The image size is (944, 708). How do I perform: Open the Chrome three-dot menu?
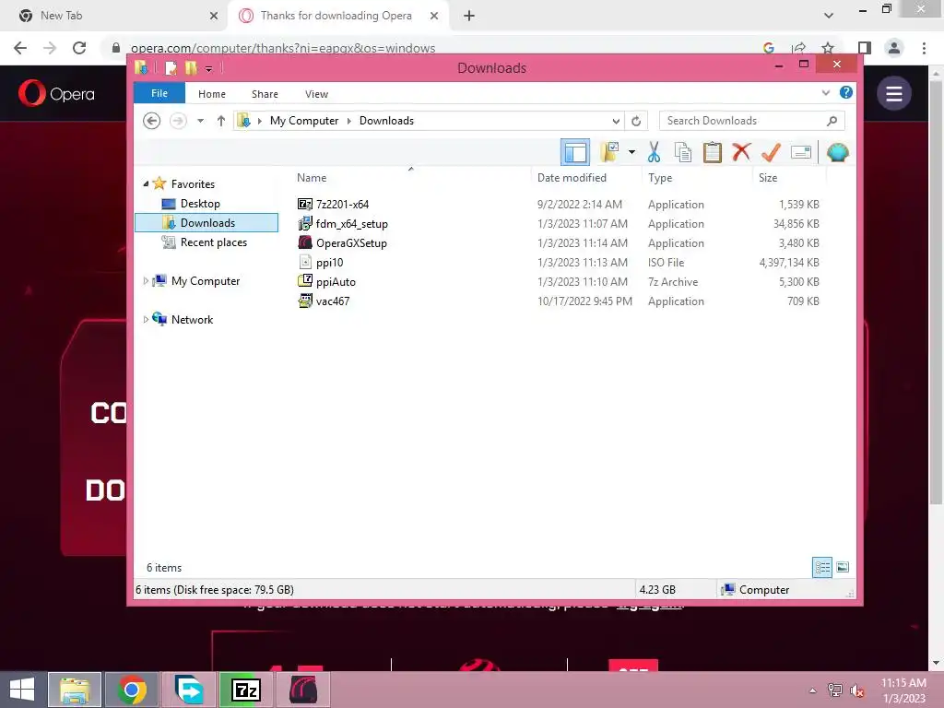click(x=924, y=48)
